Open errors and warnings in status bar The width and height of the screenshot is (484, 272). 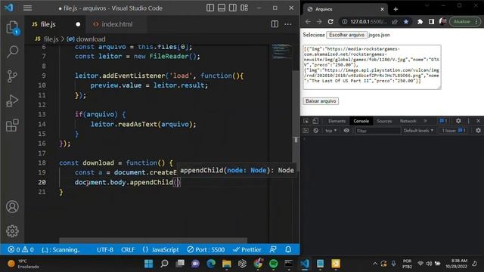(20, 249)
